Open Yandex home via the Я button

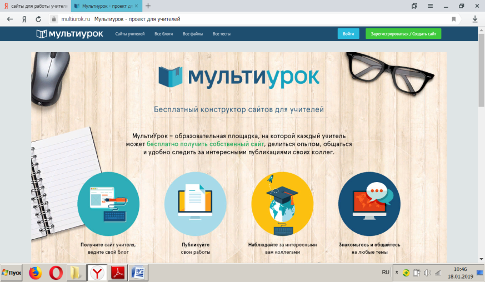(24, 19)
